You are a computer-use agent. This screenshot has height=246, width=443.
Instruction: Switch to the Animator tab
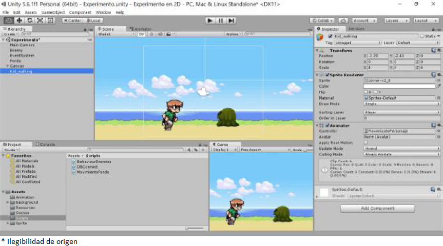coord(142,29)
